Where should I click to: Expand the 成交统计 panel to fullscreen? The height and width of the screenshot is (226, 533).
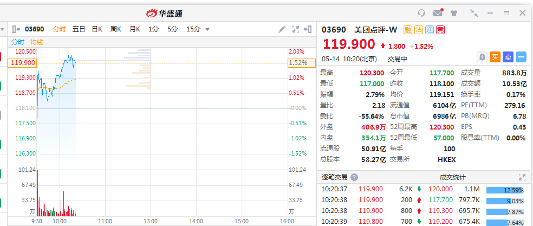click(x=522, y=177)
